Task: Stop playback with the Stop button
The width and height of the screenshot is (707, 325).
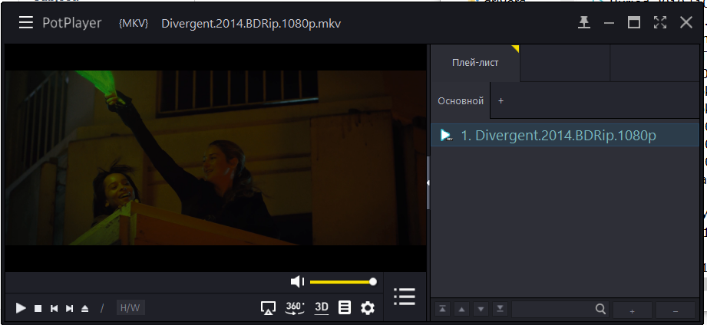Action: coord(38,308)
